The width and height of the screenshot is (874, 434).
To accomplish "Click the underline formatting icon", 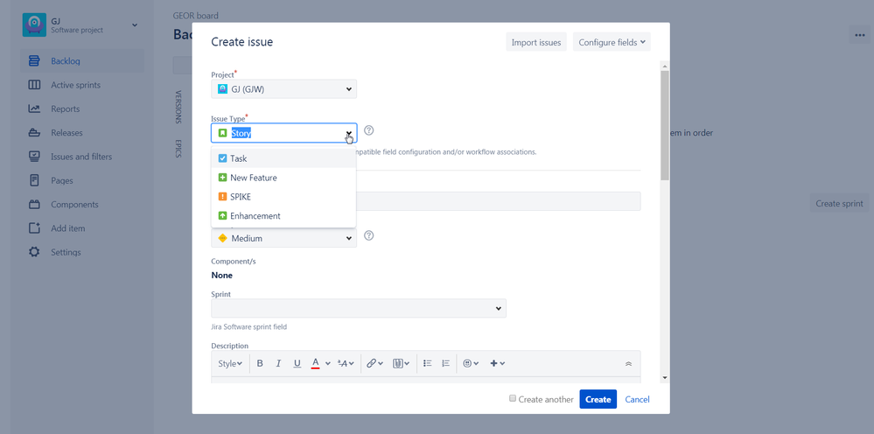I will point(297,363).
